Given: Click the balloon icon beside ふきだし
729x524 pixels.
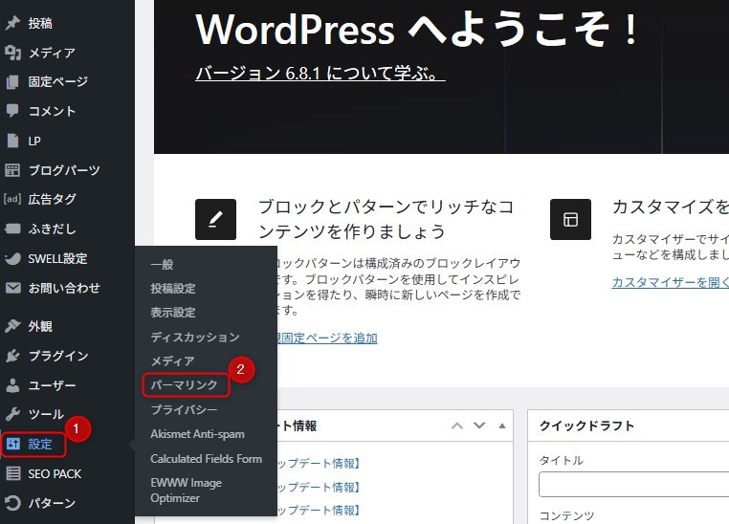Looking at the screenshot, I should point(12,229).
